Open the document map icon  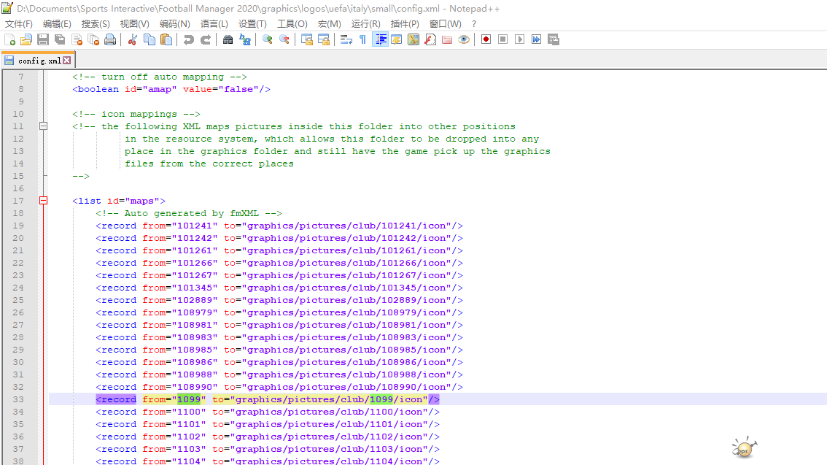[x=413, y=39]
